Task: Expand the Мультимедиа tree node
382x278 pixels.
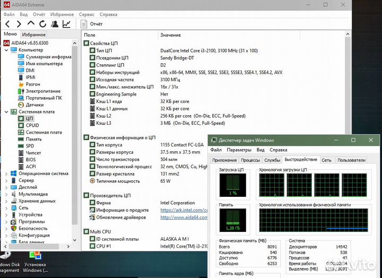Action: pyautogui.click(x=6, y=194)
